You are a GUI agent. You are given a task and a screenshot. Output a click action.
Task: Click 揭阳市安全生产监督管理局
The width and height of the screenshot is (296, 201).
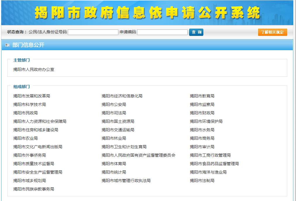click(38, 172)
